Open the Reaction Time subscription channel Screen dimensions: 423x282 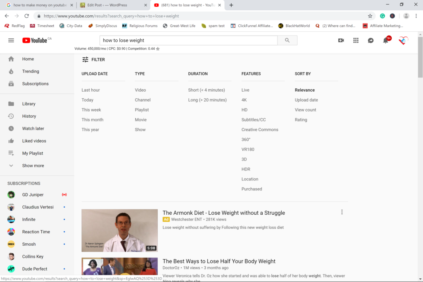tap(37, 232)
